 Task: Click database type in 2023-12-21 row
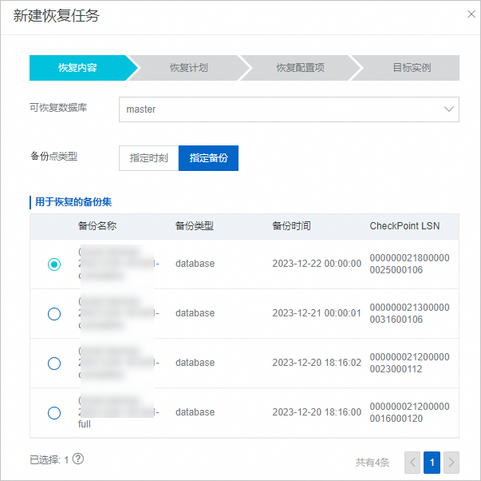point(195,313)
